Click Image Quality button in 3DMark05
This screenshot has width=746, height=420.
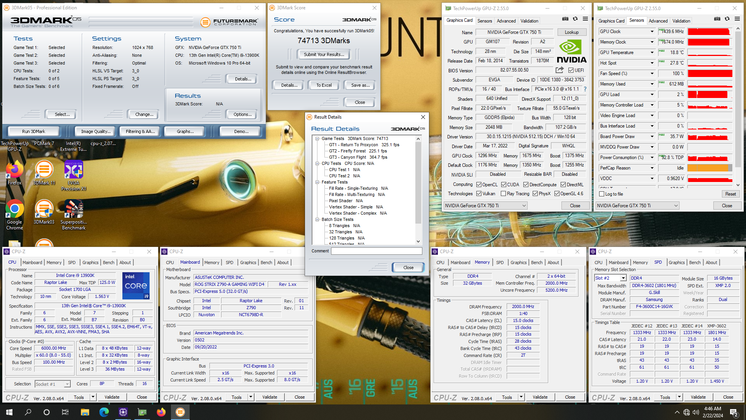96,131
